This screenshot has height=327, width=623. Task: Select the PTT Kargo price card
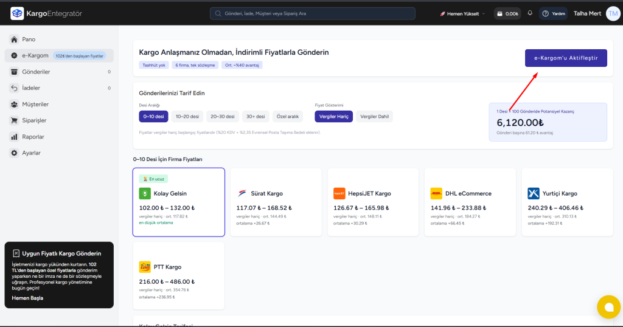coord(179,276)
